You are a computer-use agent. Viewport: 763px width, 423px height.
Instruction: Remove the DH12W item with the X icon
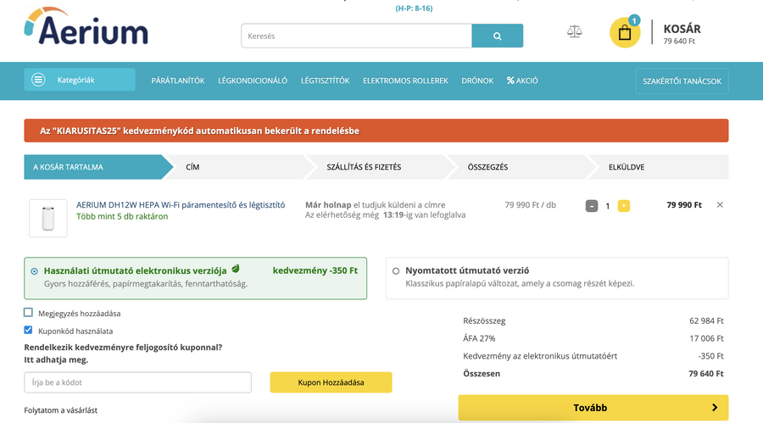(720, 205)
